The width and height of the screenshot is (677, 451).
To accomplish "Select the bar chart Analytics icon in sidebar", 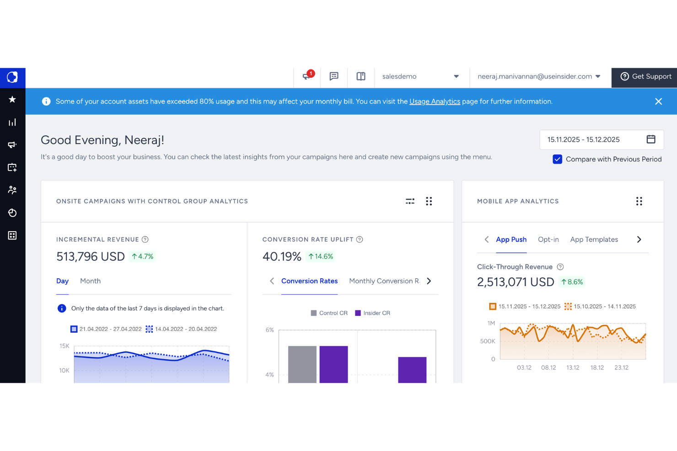I will tap(12, 122).
